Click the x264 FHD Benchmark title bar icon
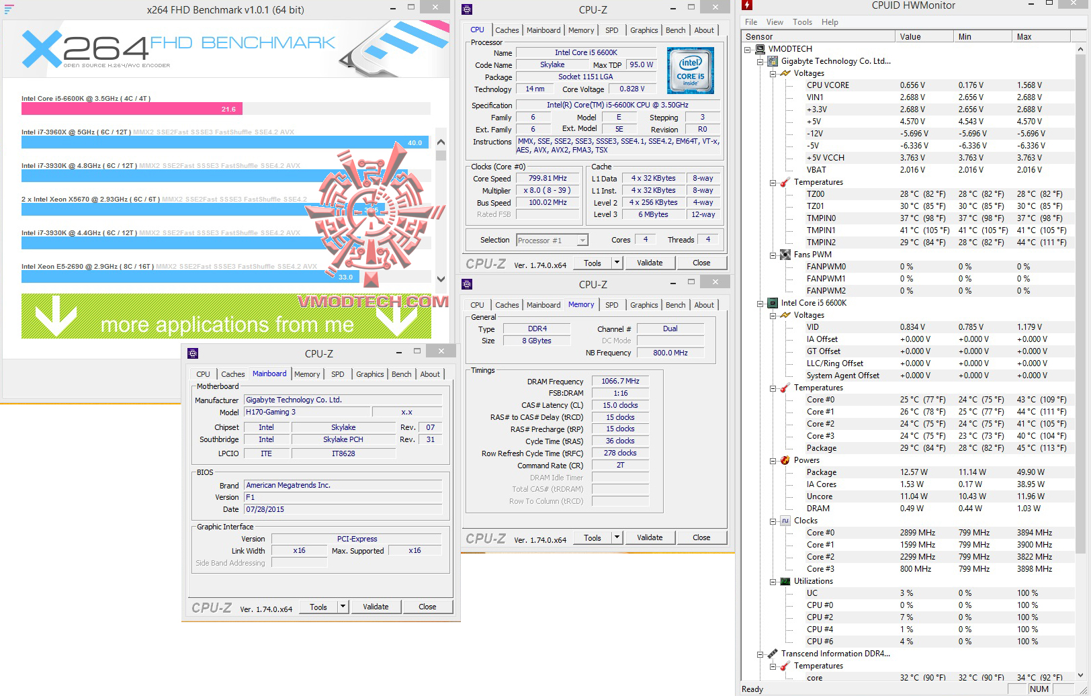The height and width of the screenshot is (696, 1091). click(x=9, y=9)
